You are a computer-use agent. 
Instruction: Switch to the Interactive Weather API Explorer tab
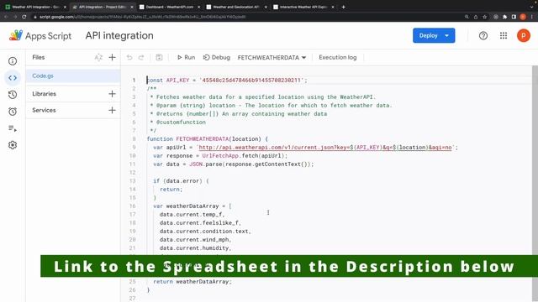pyautogui.click(x=303, y=7)
